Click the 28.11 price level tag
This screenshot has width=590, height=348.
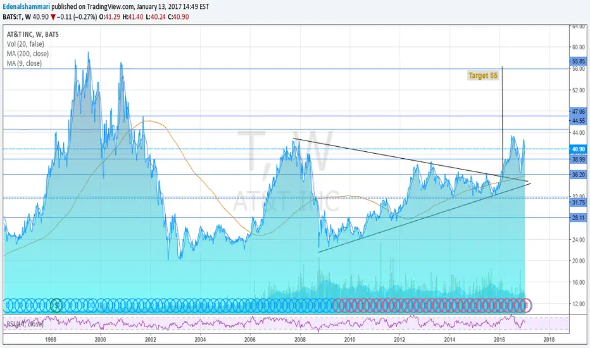(x=579, y=218)
